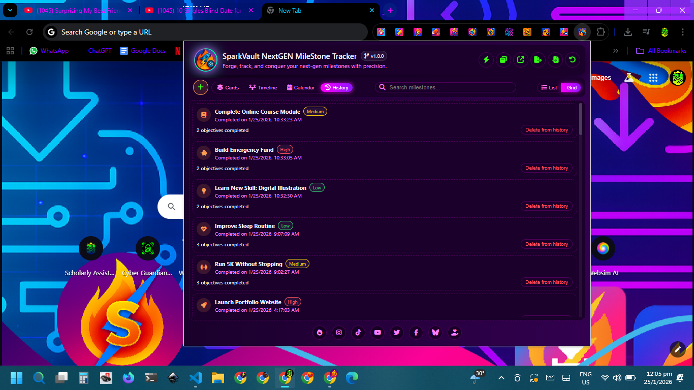Click the lightning bolt icon in header

[x=486, y=60]
